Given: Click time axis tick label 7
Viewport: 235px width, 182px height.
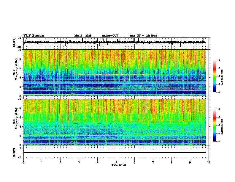Looking at the screenshot, I should (x=153, y=162).
